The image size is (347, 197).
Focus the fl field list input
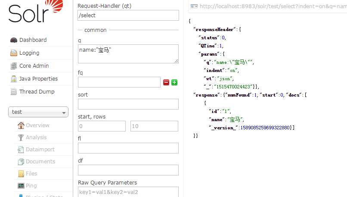[x=128, y=148]
